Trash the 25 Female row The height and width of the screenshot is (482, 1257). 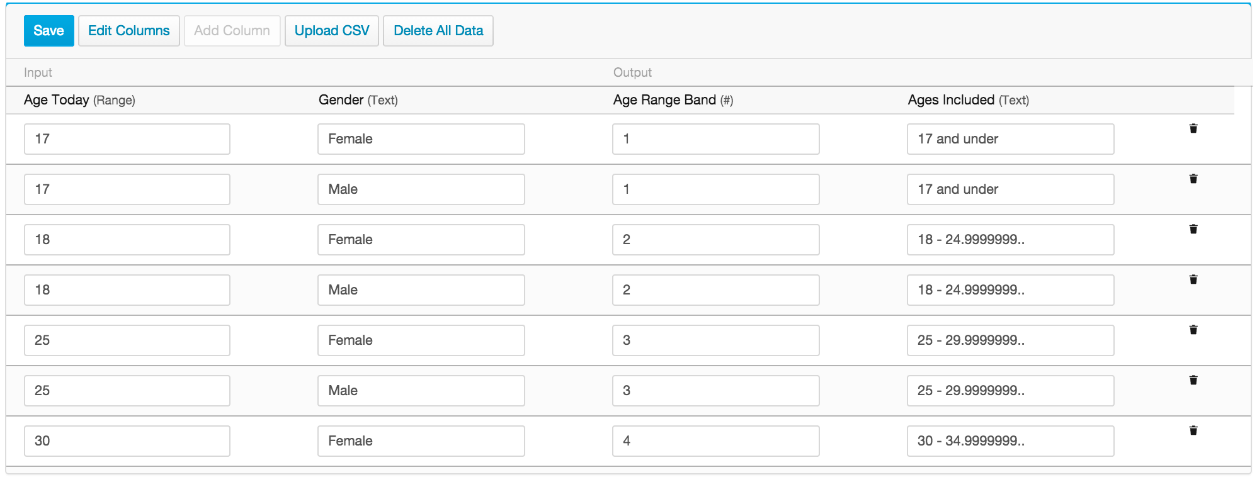(x=1193, y=330)
